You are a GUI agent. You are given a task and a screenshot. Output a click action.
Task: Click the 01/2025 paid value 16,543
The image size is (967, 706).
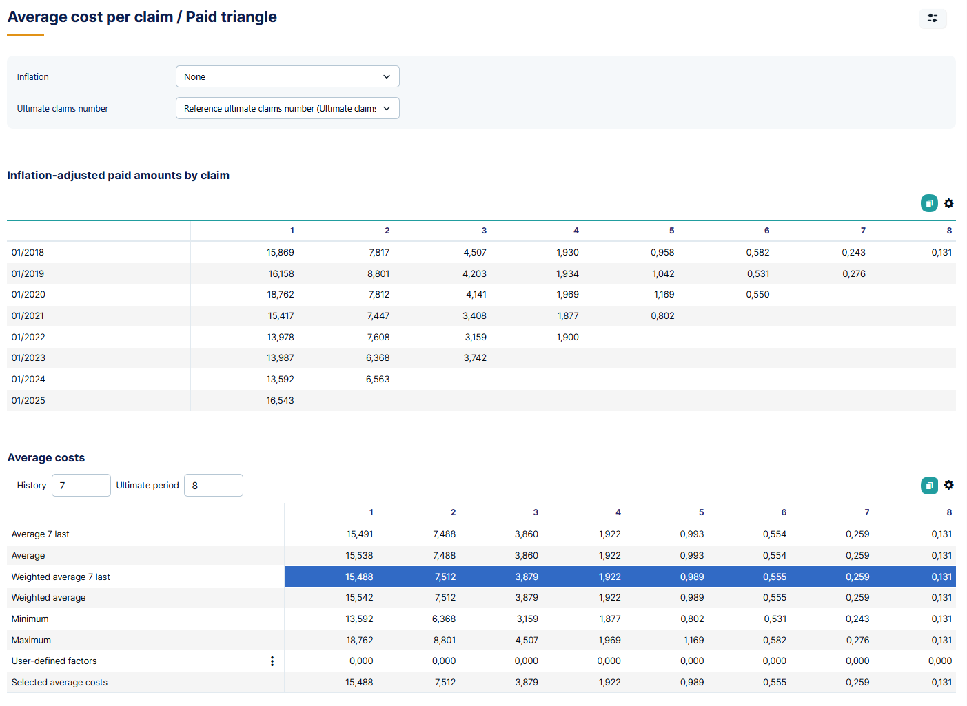coord(281,400)
